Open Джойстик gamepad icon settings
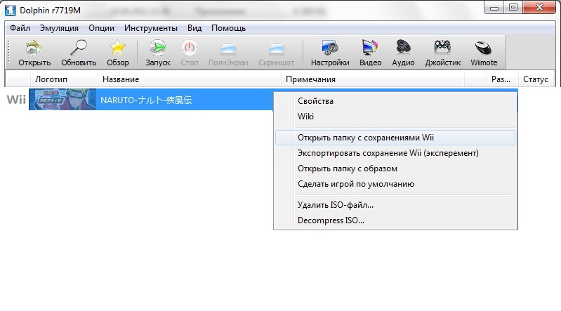Viewport: 561px width, 311px height. (442, 48)
